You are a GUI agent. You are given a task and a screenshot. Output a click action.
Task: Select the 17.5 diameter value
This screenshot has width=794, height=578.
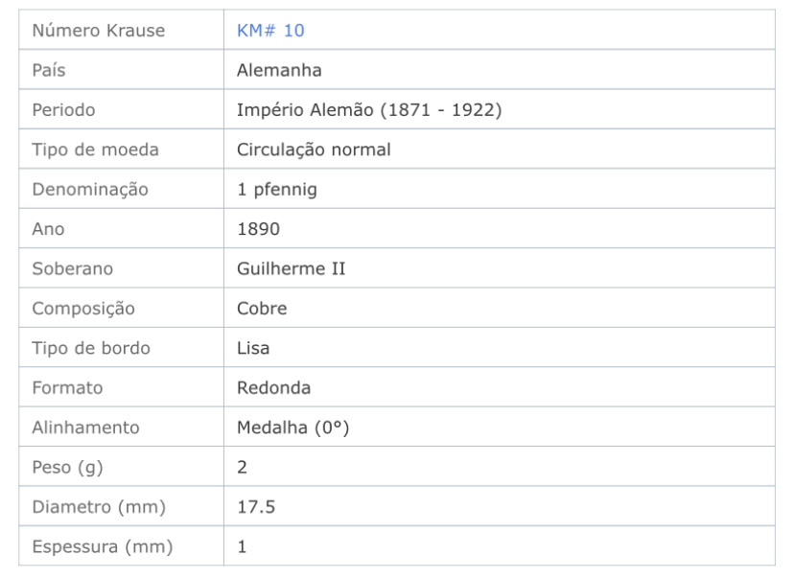click(256, 507)
